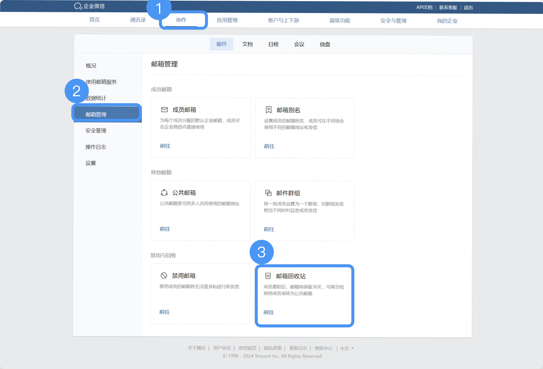543x369 pixels.
Task: Click the 联系客服 link
Action: point(448,8)
